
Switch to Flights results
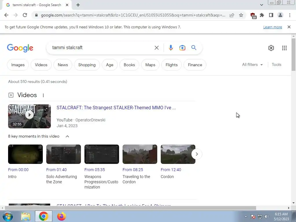(171, 65)
